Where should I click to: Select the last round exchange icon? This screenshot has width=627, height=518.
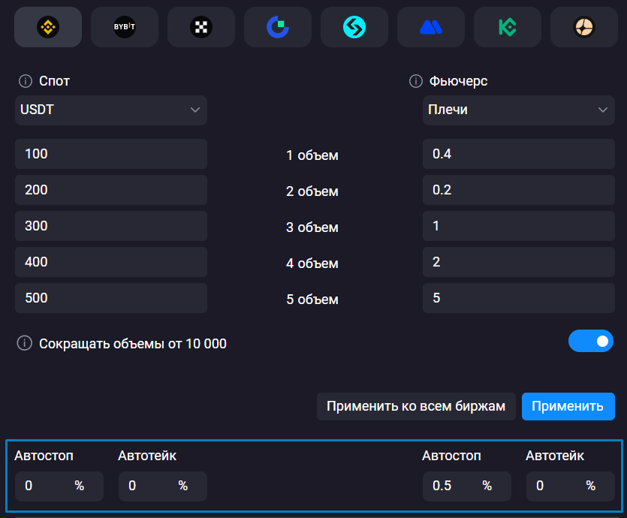click(x=584, y=27)
